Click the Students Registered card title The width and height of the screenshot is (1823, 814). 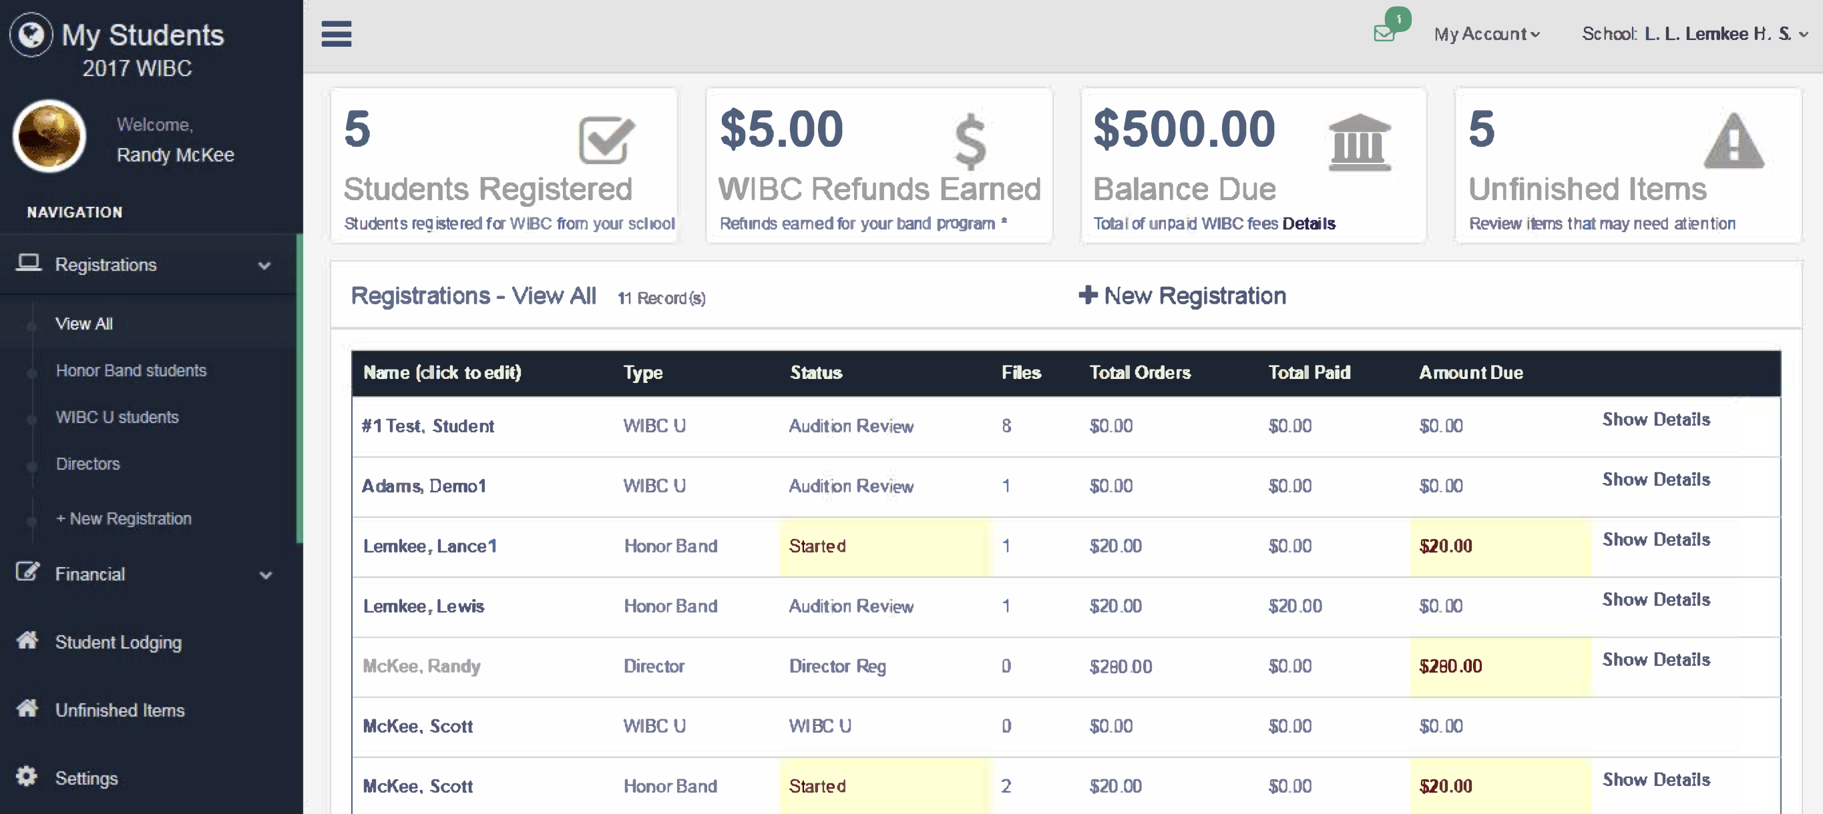tap(487, 189)
